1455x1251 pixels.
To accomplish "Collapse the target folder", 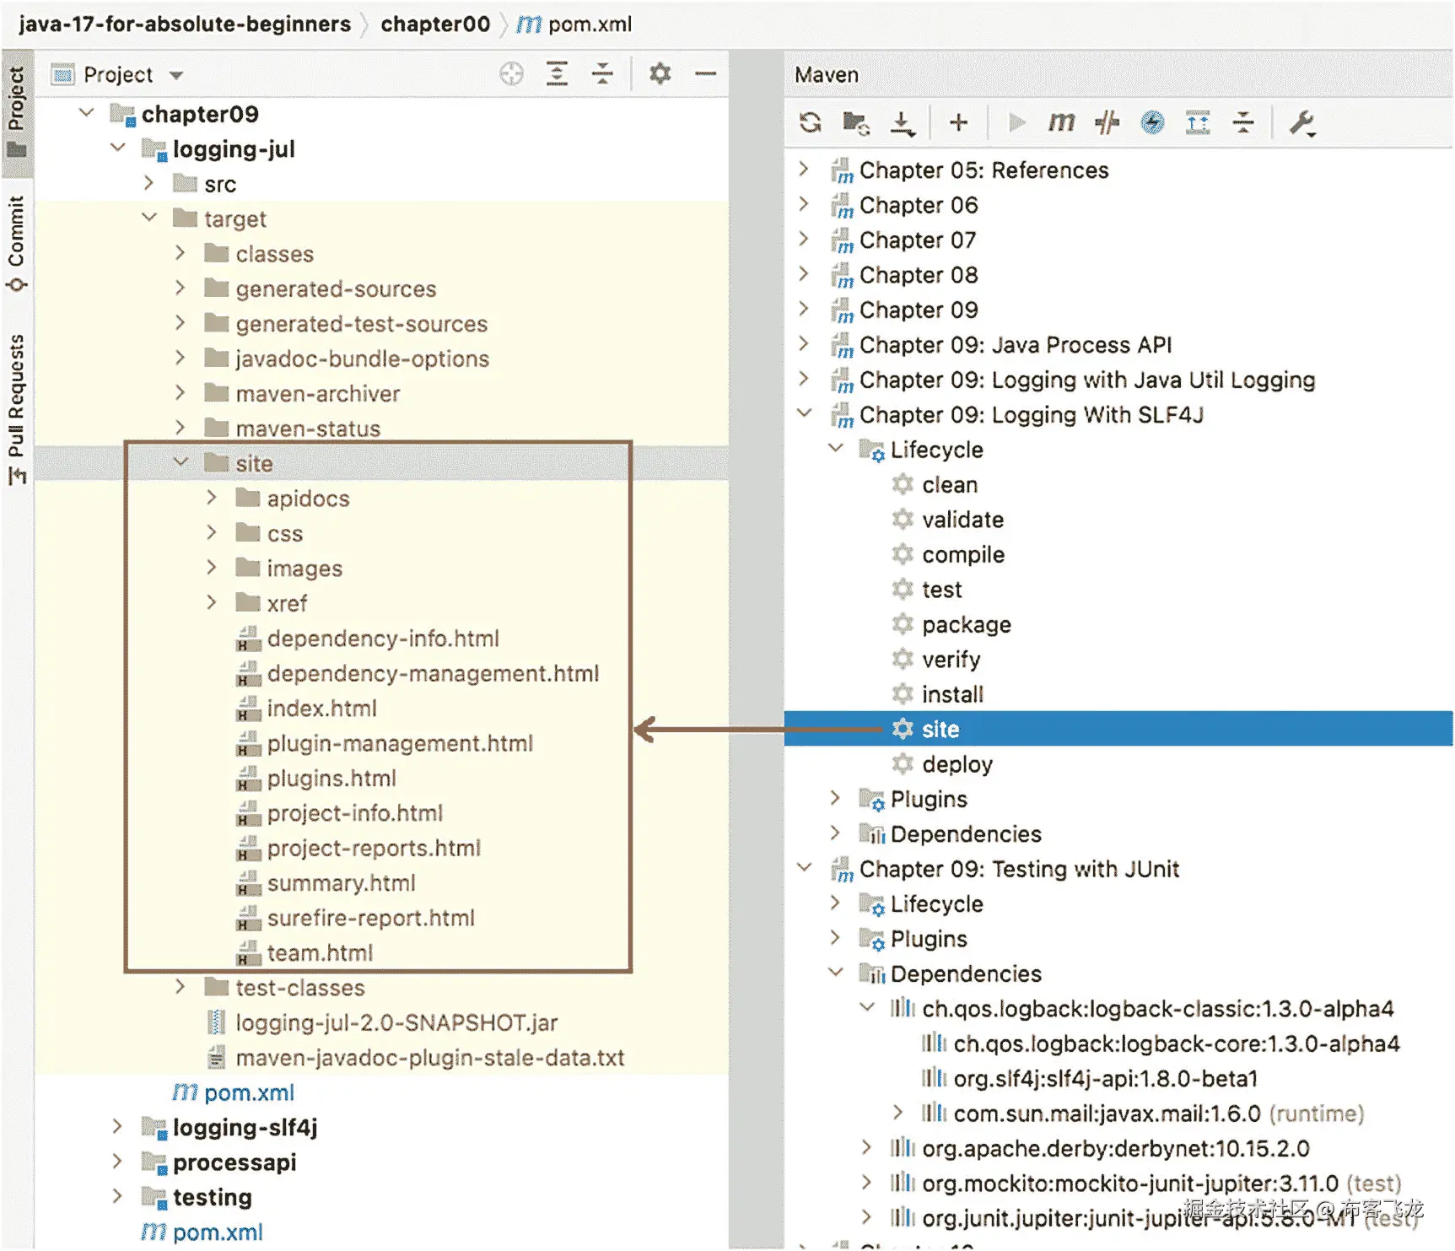I will (x=149, y=218).
